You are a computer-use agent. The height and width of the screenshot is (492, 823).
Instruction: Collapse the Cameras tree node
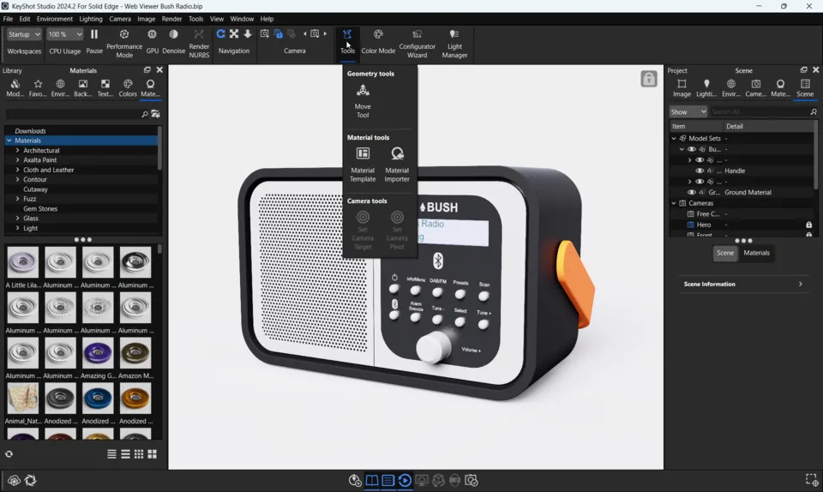click(x=674, y=203)
